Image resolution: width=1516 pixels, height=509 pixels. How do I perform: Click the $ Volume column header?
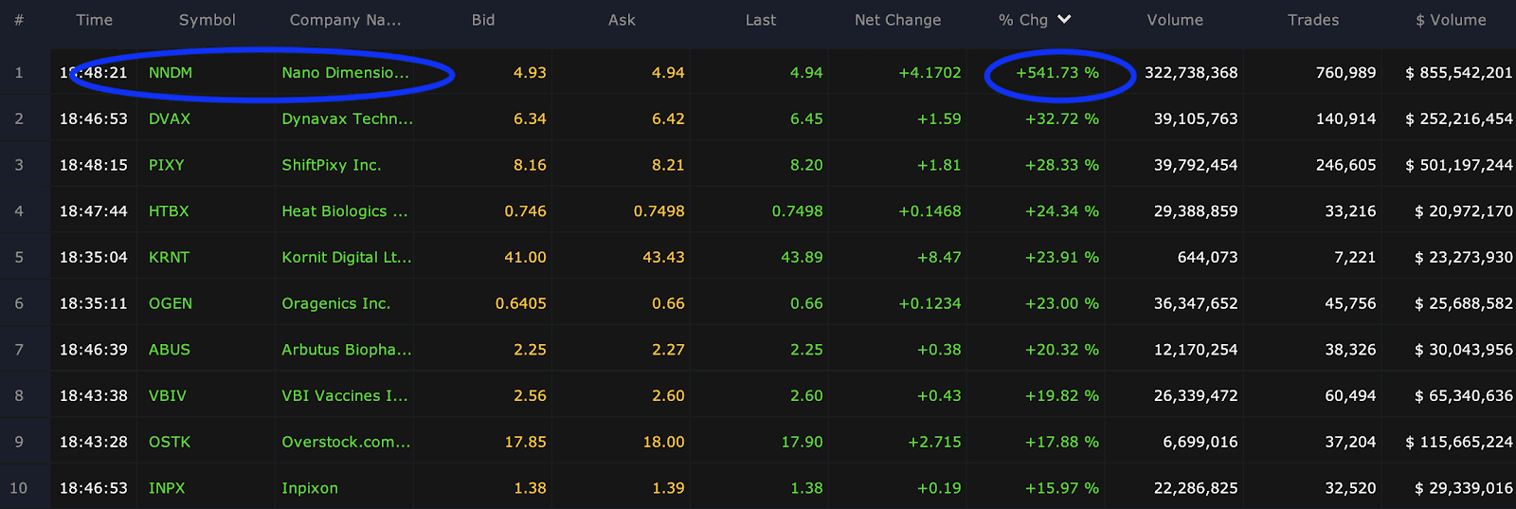[1451, 20]
